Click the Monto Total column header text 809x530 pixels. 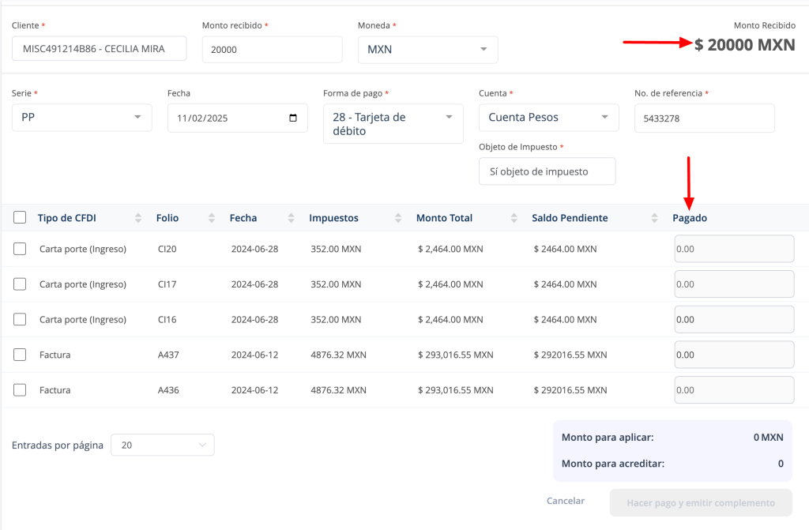tap(444, 218)
